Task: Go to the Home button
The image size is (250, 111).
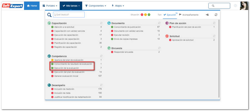Action: (32, 6)
